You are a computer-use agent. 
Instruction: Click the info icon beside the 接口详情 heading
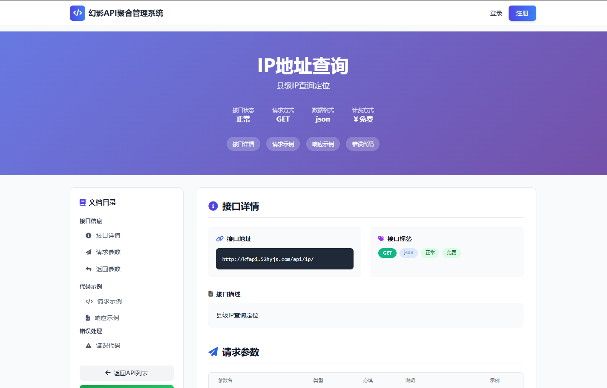[x=213, y=206]
